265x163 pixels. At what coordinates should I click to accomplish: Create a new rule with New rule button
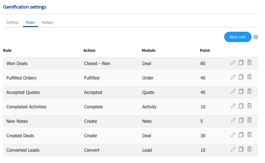point(238,37)
